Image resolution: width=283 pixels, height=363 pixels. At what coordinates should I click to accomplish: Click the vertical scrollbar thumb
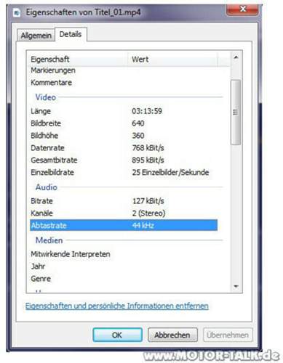[236, 113]
